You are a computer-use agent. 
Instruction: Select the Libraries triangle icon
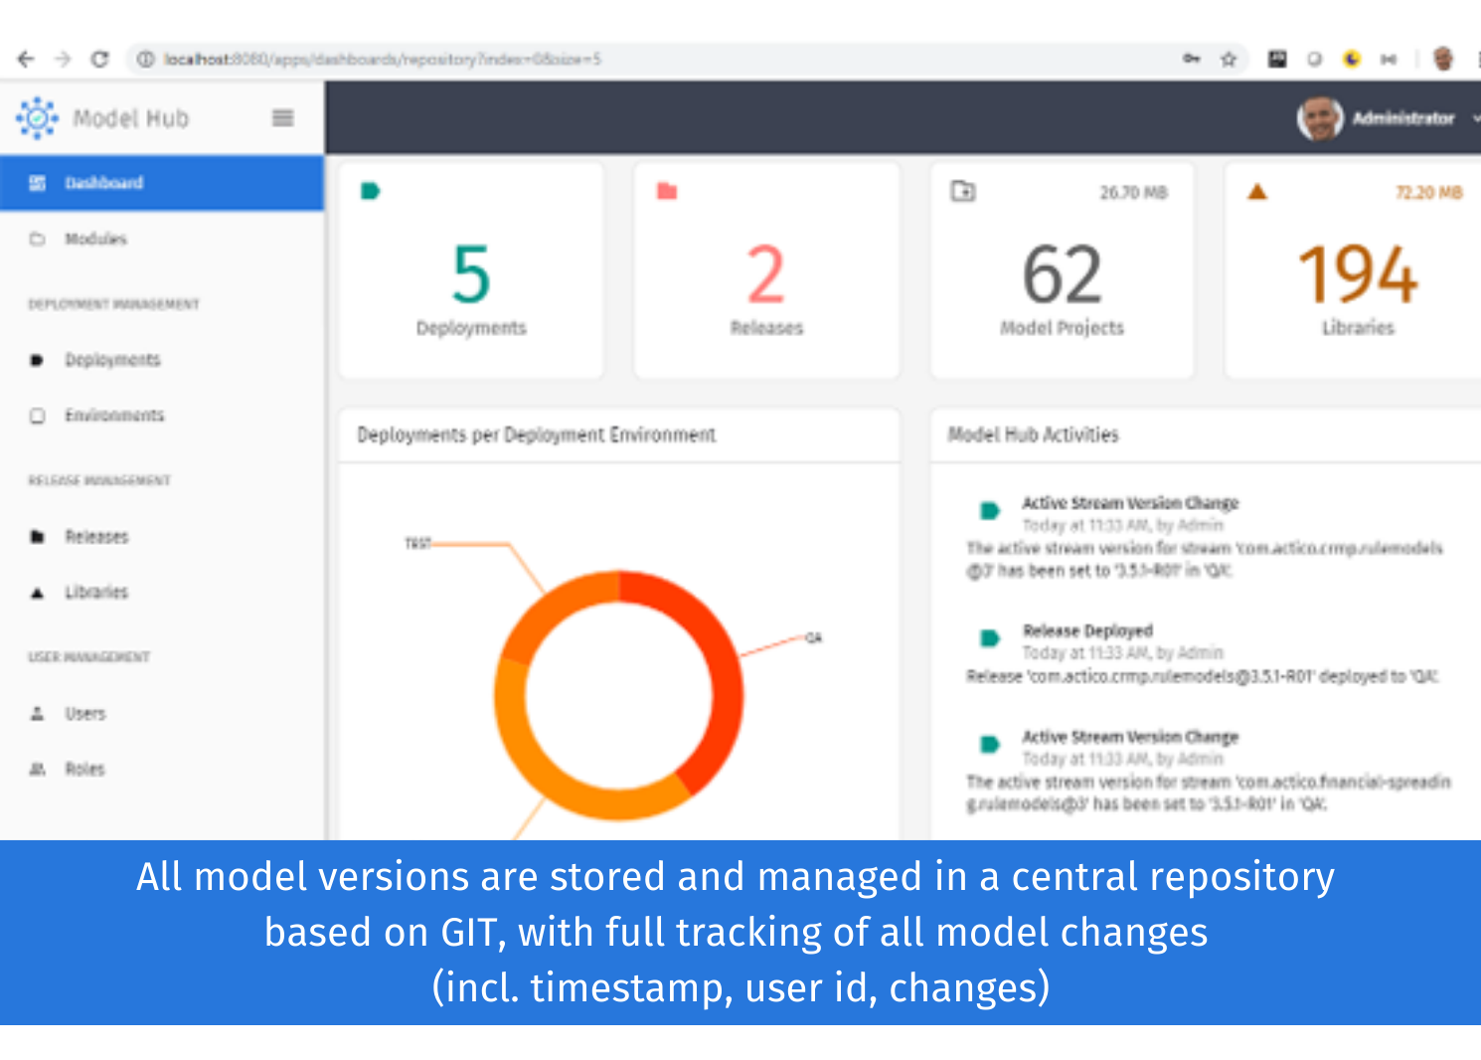pos(37,592)
